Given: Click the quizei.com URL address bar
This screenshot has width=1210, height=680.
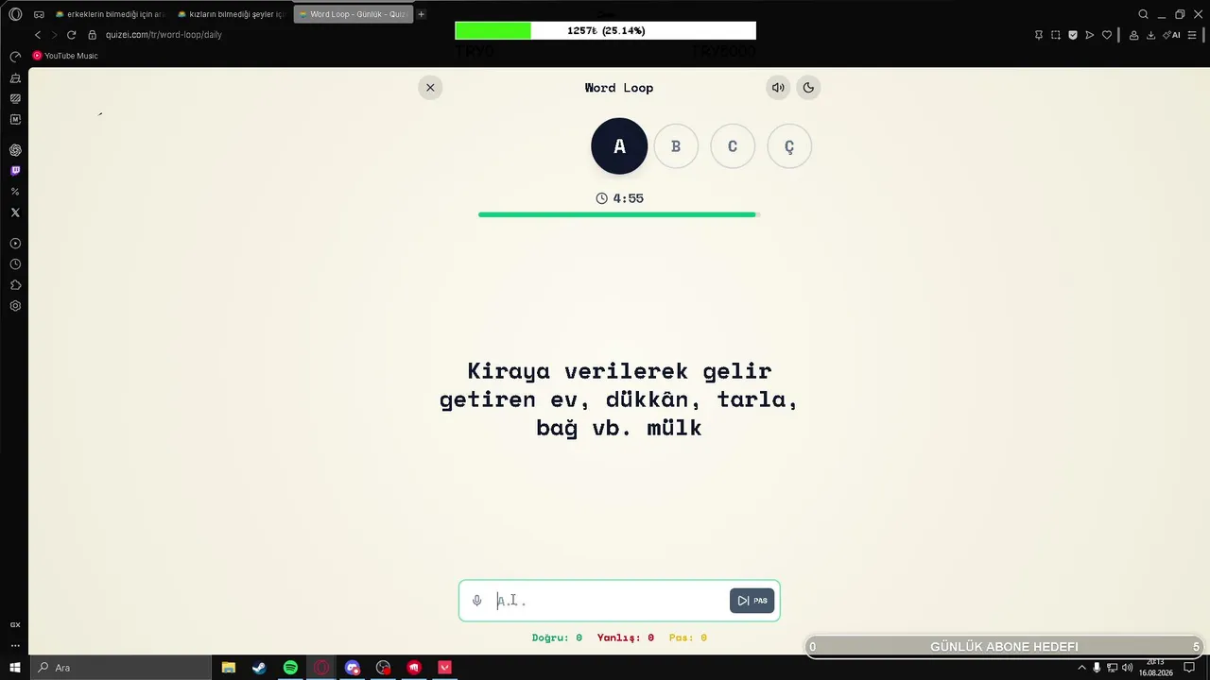Looking at the screenshot, I should pos(164,35).
